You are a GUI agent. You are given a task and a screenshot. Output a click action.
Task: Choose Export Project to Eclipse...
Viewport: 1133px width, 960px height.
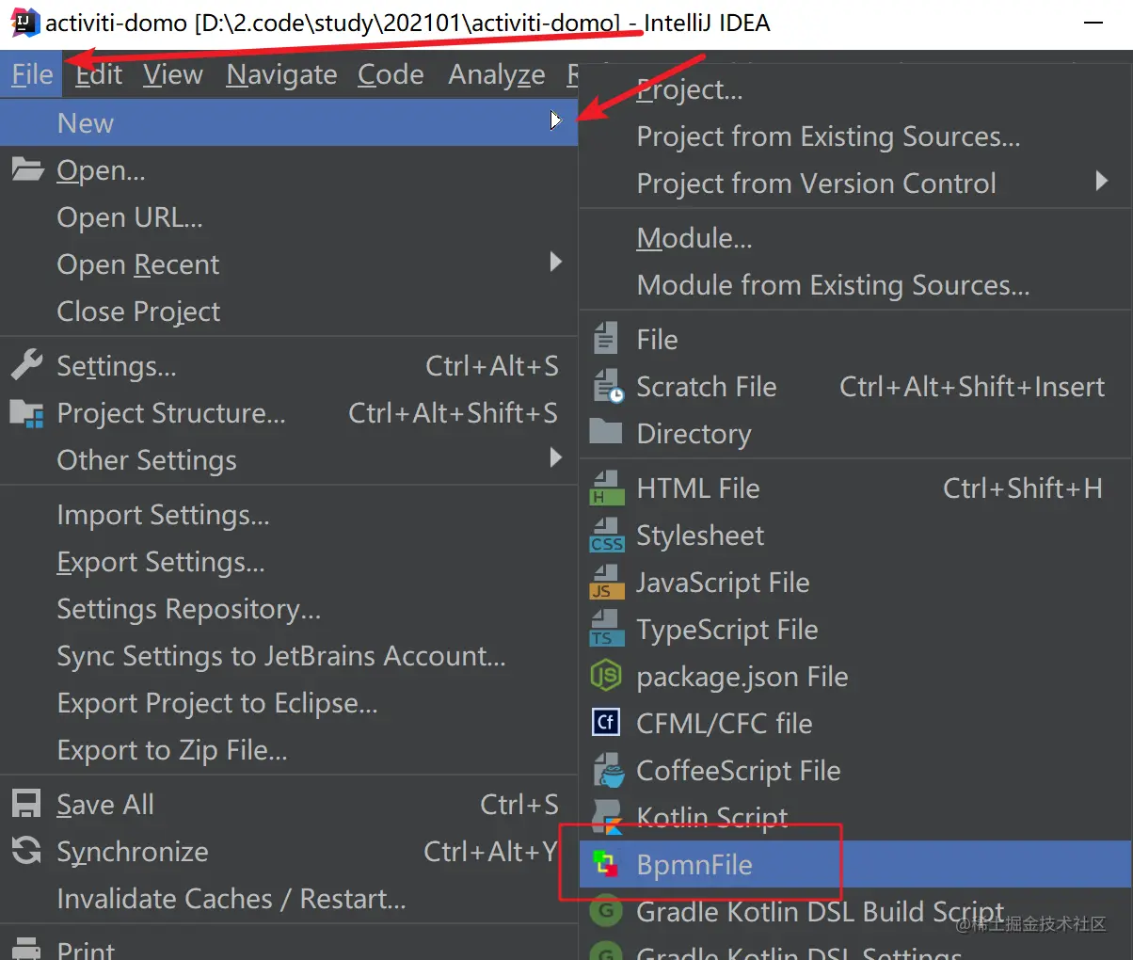point(289,703)
